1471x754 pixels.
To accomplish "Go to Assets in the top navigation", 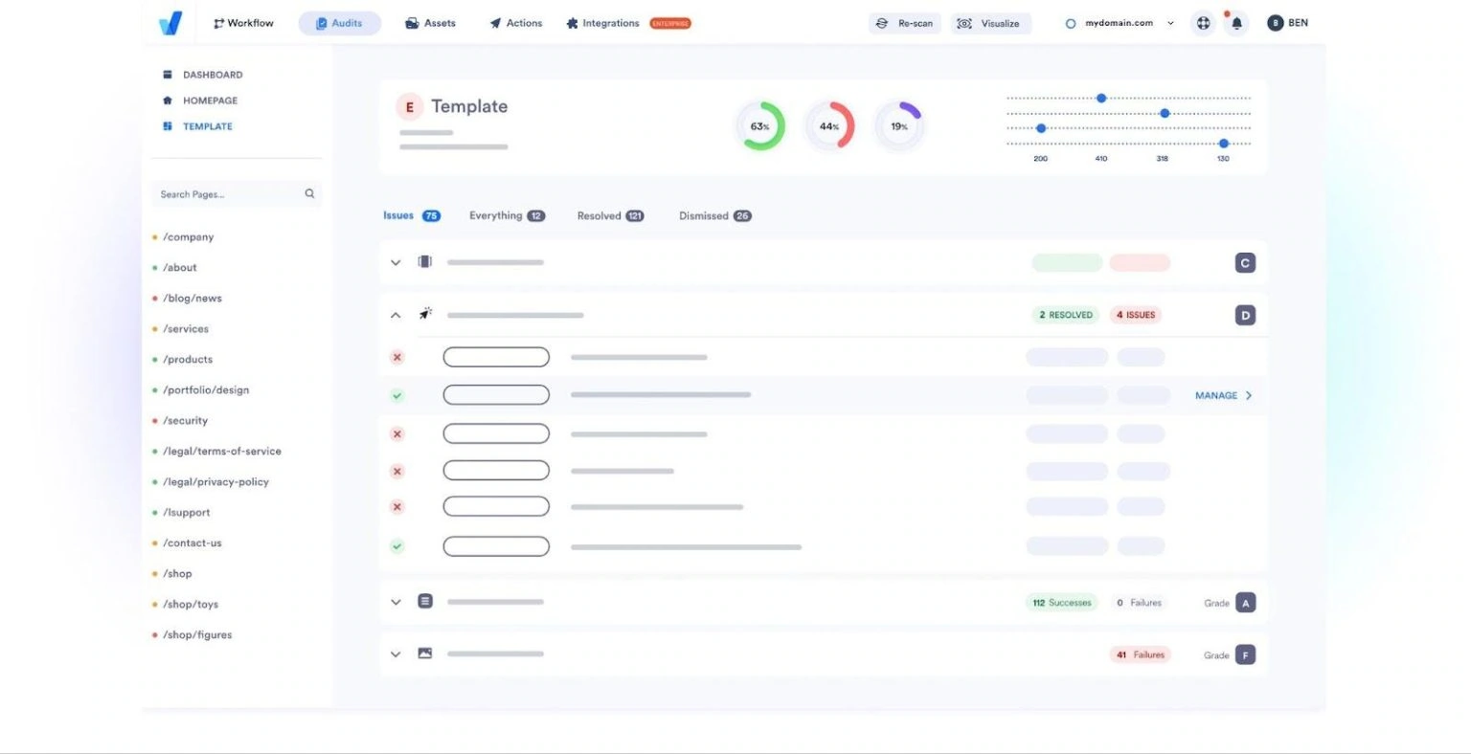I will point(430,23).
